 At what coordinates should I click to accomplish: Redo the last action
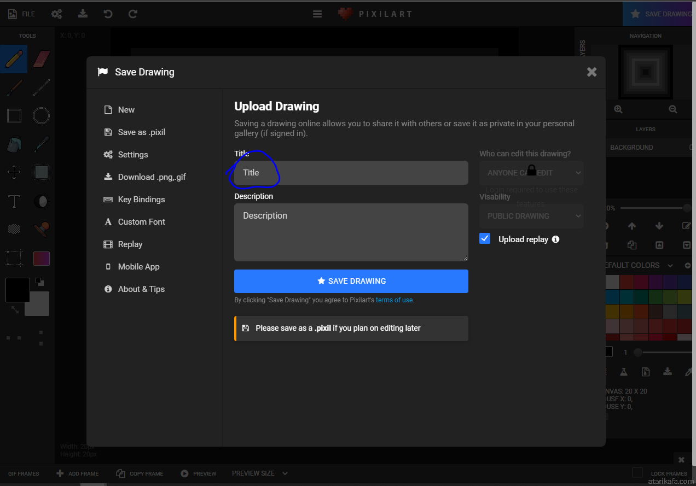pyautogui.click(x=133, y=14)
